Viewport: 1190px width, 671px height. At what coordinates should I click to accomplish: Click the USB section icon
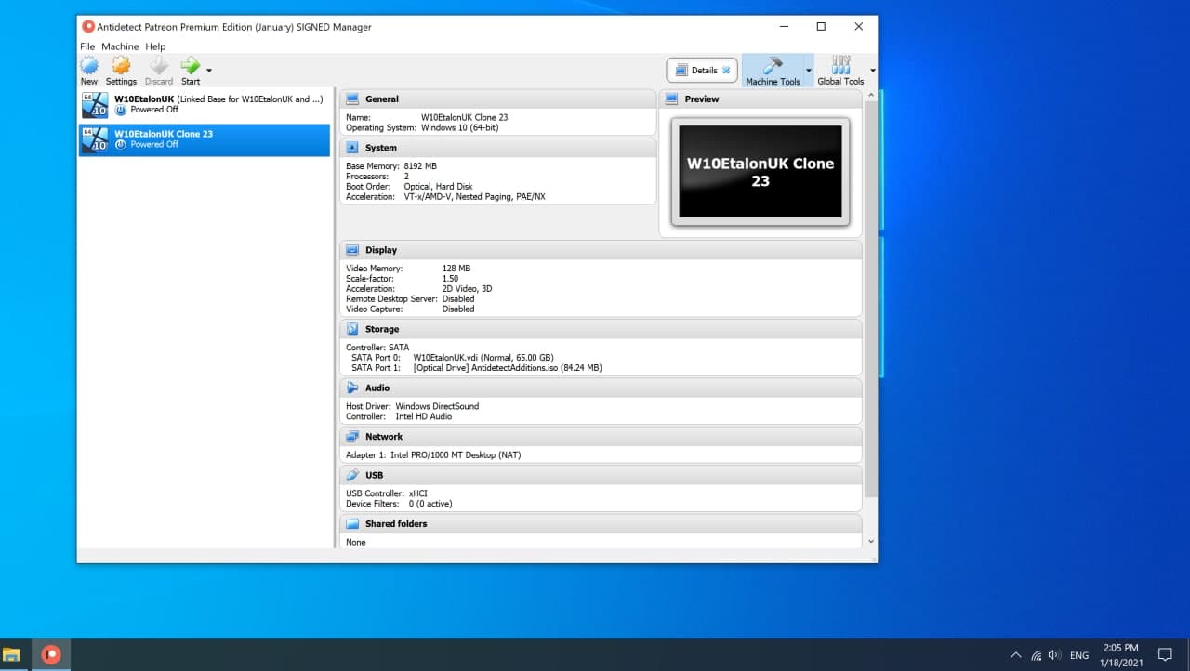point(352,475)
